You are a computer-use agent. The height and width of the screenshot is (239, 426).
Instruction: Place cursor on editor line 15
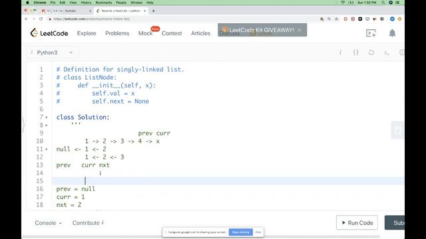(228, 181)
